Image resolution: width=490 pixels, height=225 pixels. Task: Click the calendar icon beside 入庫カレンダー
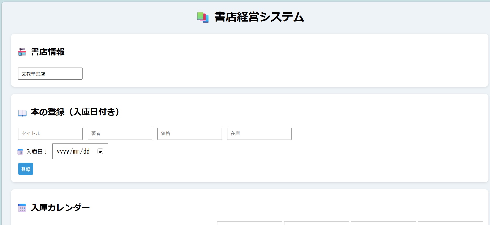tap(22, 208)
